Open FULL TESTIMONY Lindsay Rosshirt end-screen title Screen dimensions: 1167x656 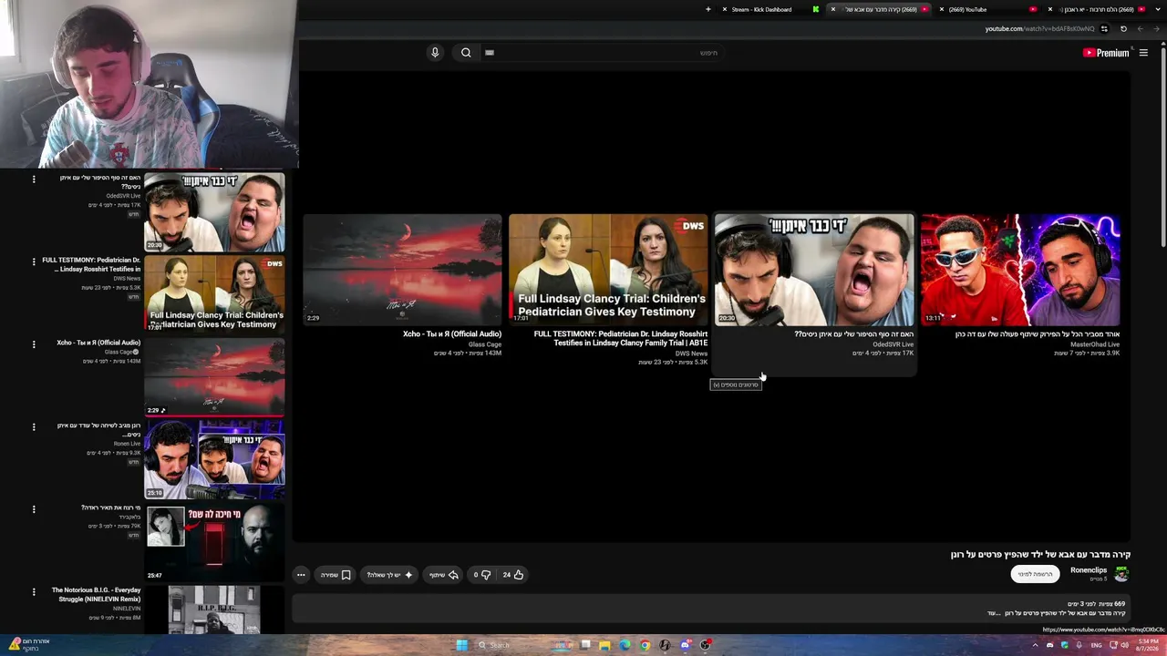(x=621, y=339)
